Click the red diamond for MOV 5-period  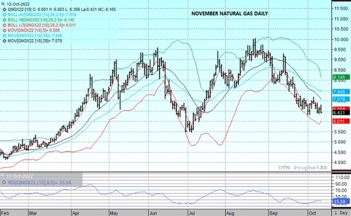(4, 30)
